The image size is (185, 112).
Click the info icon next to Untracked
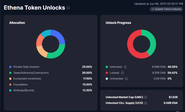coord(126,79)
